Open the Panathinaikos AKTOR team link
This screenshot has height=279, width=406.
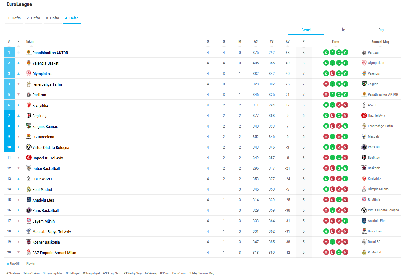pos(50,53)
